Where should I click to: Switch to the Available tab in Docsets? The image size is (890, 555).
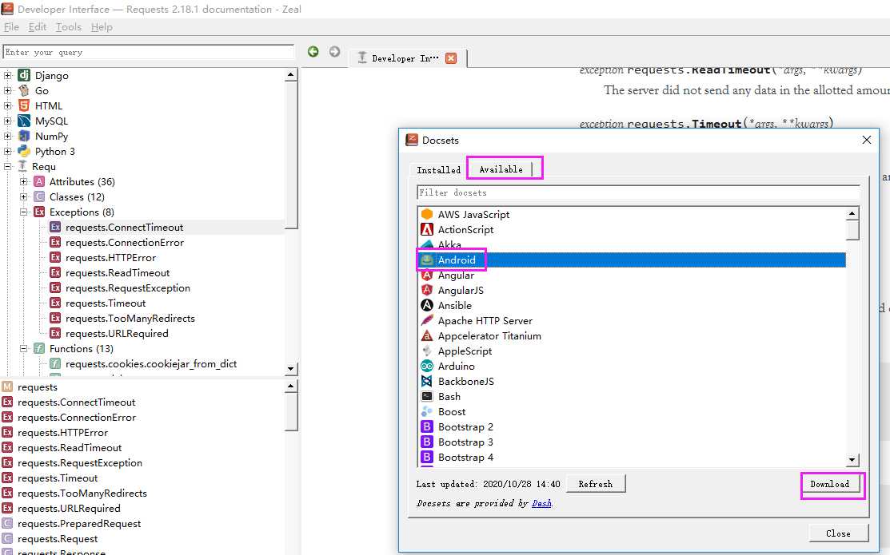coord(501,169)
